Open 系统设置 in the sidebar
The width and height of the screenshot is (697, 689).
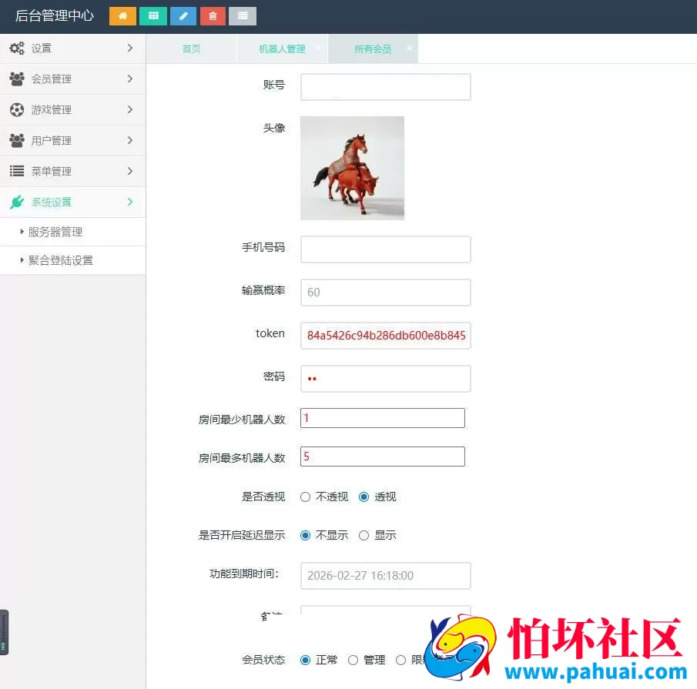[73, 202]
